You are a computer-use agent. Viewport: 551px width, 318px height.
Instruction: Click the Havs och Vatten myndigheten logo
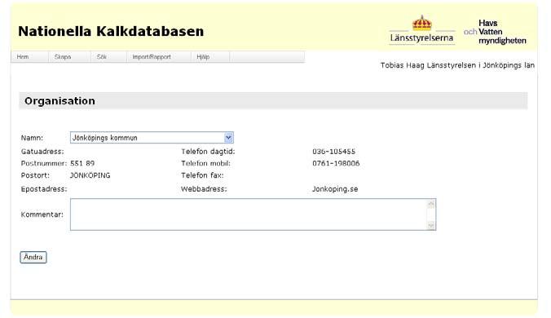[495, 32]
